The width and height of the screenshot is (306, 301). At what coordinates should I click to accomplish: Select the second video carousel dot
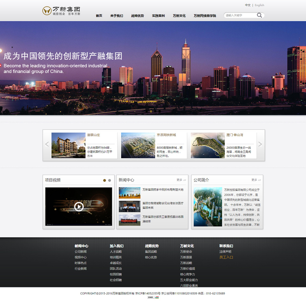109,179
